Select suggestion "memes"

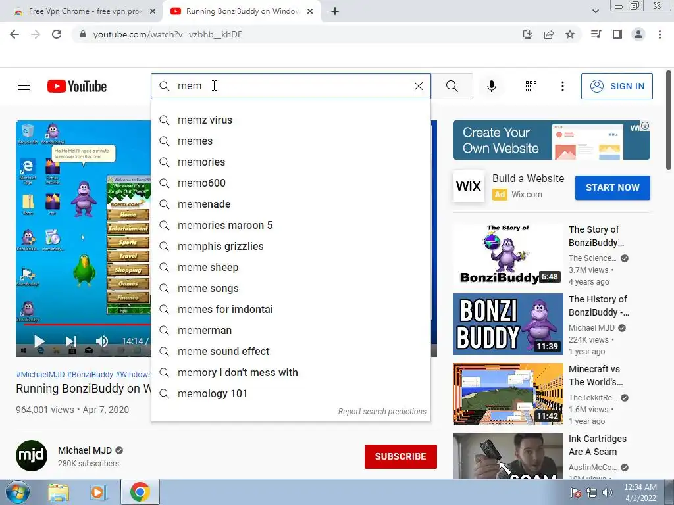pos(290,141)
